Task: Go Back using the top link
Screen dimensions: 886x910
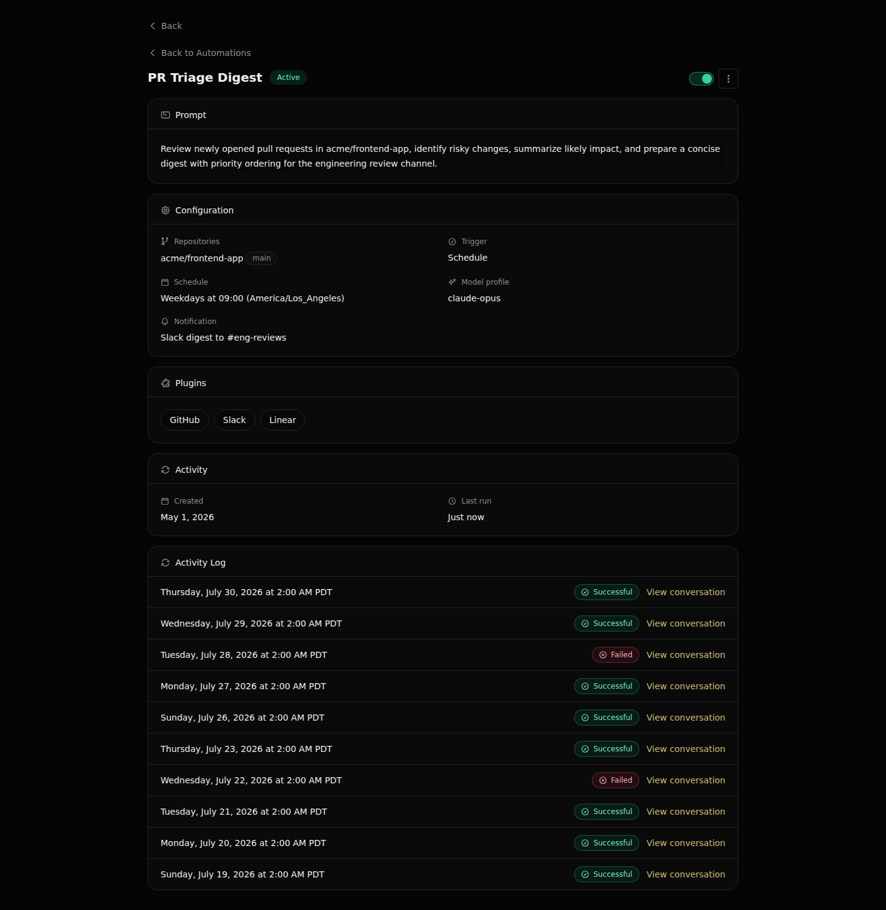Action: (x=166, y=26)
